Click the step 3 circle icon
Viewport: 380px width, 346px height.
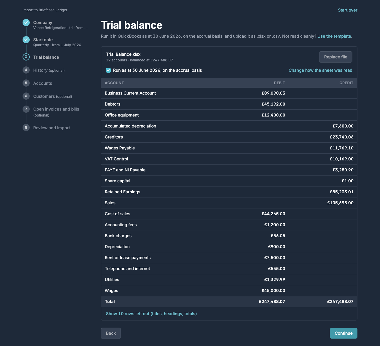coord(26,57)
